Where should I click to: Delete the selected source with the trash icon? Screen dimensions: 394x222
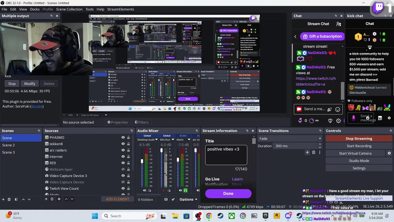[52, 199]
